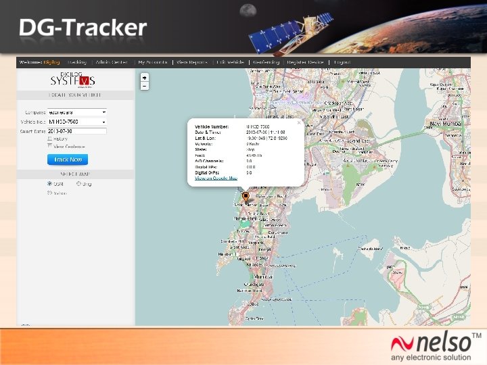Viewport: 487px width, 365px height.
Task: Open the Company dropdown
Action: [x=77, y=112]
